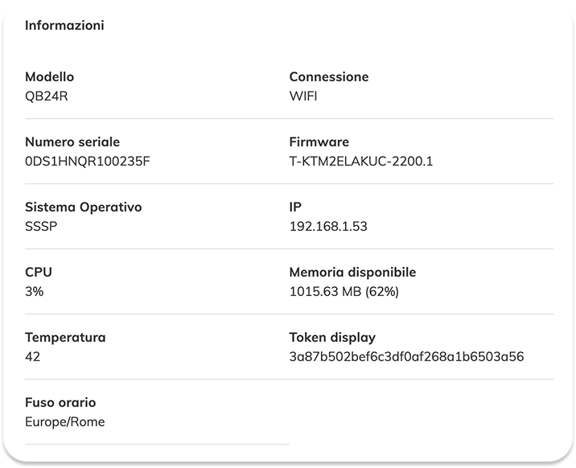Click the Token display label
Image resolution: width=576 pixels, height=468 pixels.
point(332,337)
